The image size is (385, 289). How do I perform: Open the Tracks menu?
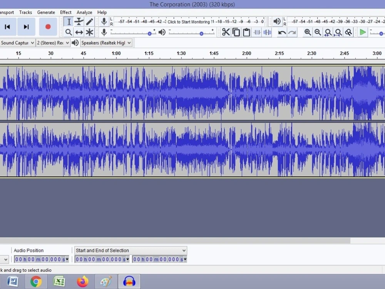(x=25, y=12)
